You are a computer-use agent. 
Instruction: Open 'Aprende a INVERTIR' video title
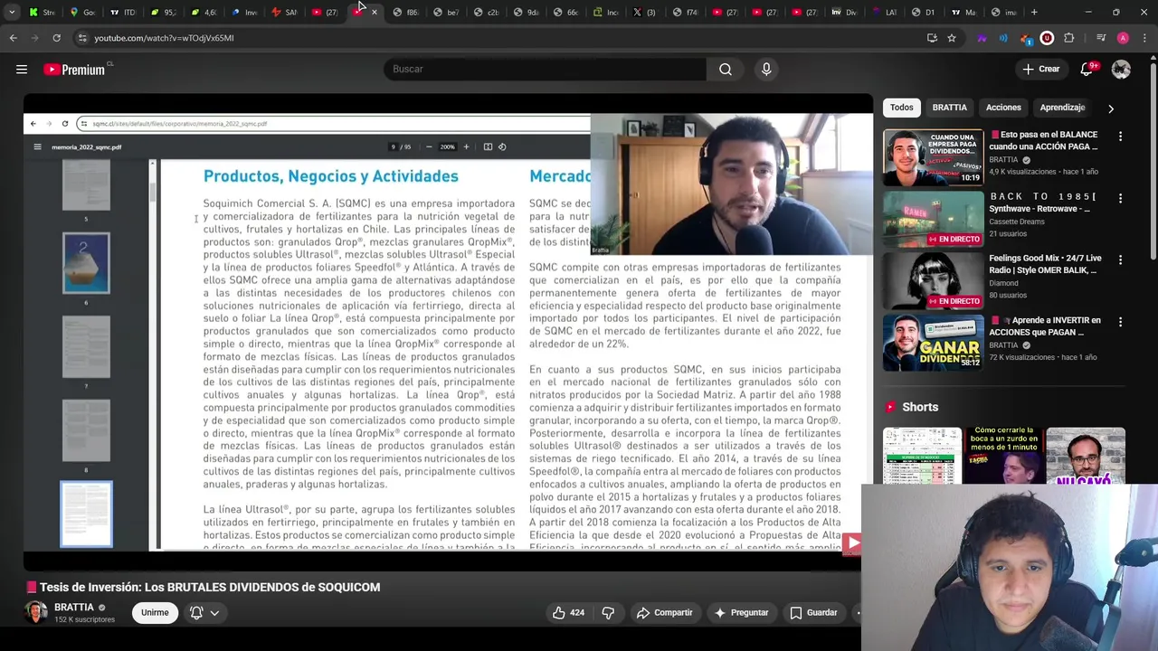pos(1045,326)
